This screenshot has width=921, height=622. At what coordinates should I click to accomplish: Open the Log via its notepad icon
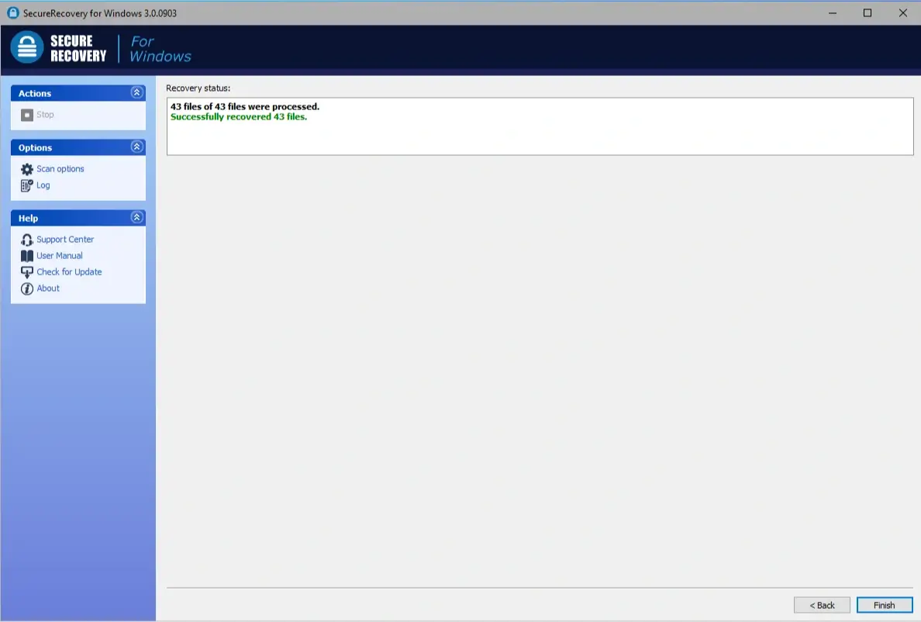[x=26, y=185]
